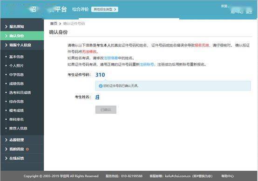Open 基本信息 in the sidebar

pos(16,57)
